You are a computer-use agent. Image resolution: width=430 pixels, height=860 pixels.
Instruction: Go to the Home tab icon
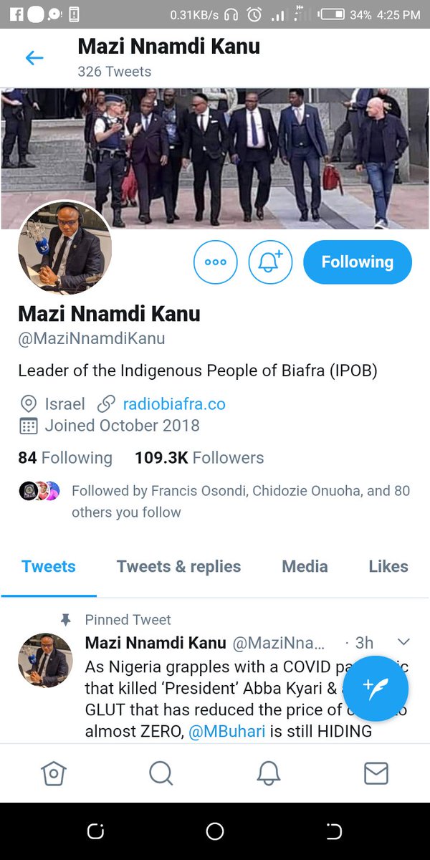(54, 773)
